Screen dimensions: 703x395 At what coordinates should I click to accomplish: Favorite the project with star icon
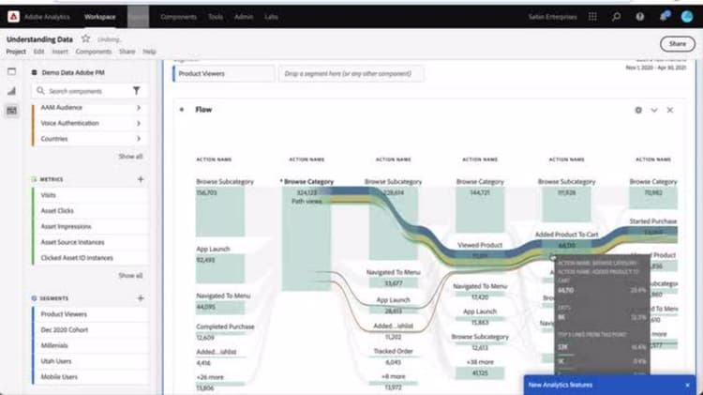[85, 38]
